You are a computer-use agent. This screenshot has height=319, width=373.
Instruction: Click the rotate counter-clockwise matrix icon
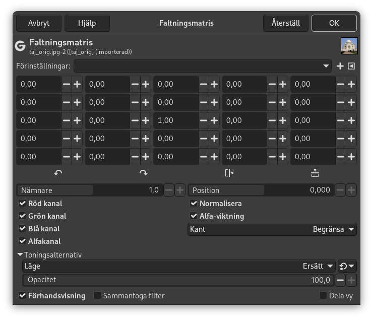[x=58, y=173]
